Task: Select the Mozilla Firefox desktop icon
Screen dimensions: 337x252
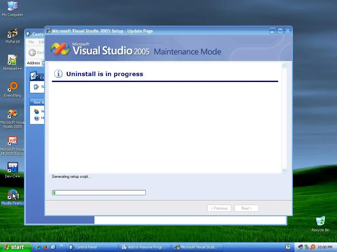Action: [13, 197]
